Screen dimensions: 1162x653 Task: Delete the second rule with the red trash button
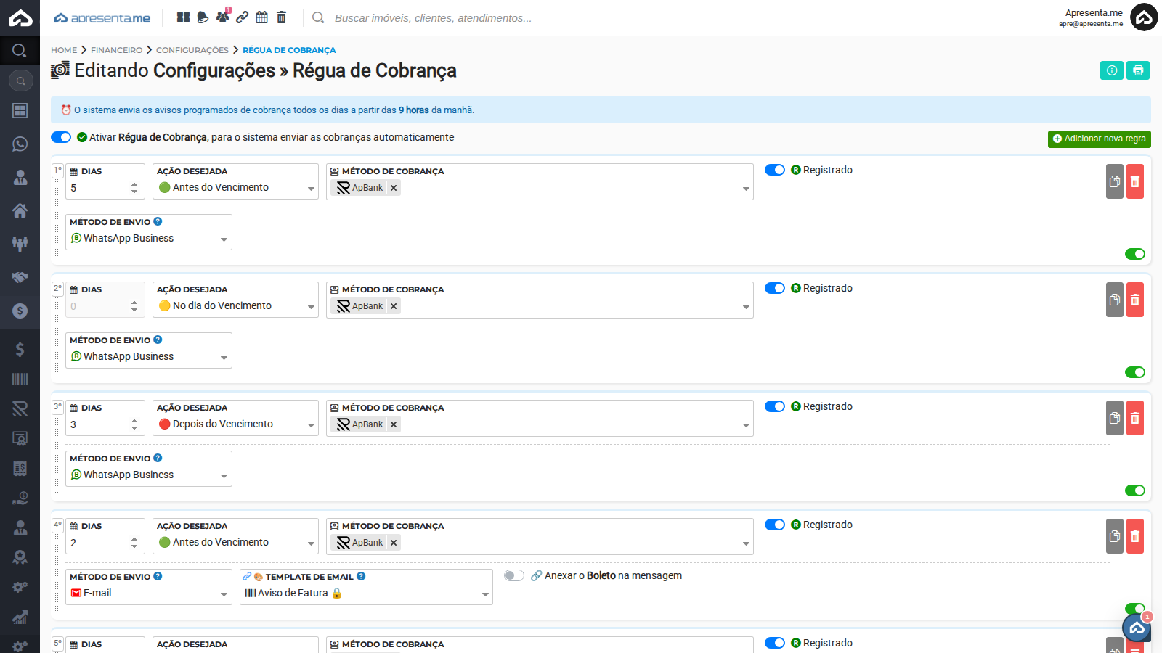[x=1135, y=300]
